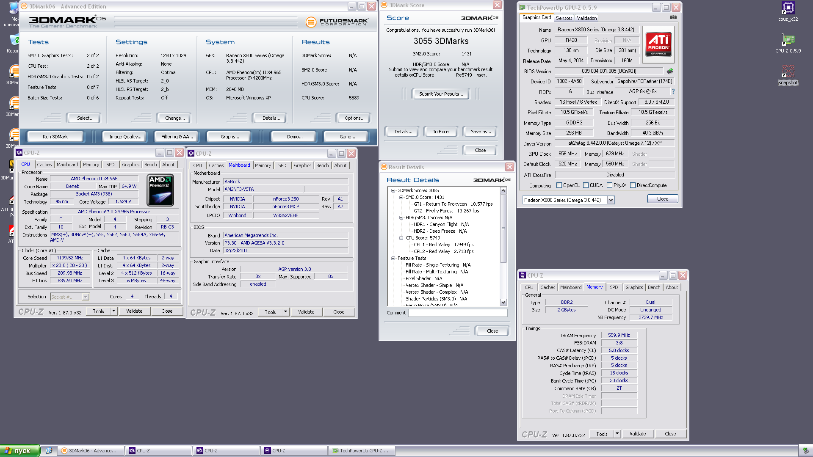Click the Result Details scroll up arrow
Image resolution: width=813 pixels, height=457 pixels.
[x=503, y=191]
